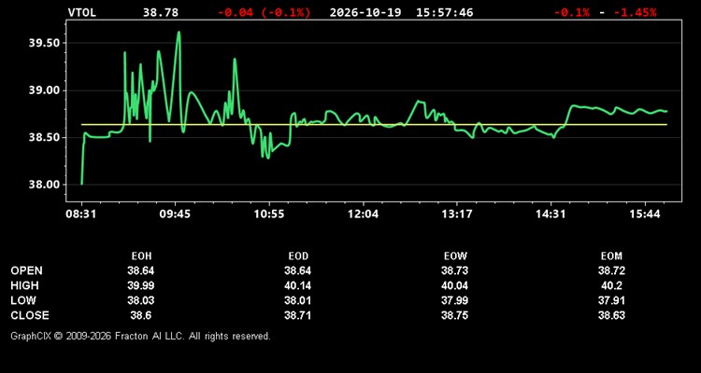Click the 12:04 time axis label

pyautogui.click(x=363, y=214)
